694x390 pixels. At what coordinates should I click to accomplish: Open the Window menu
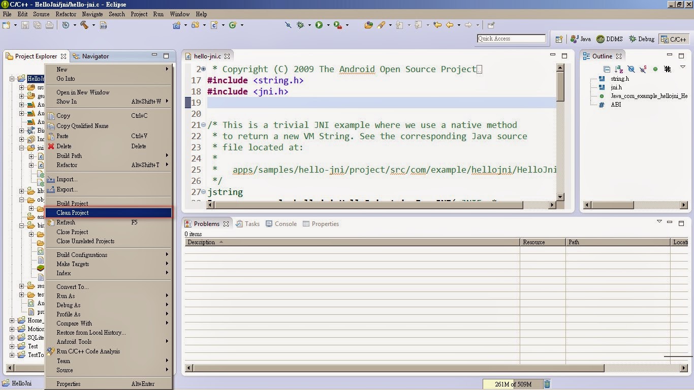[x=180, y=14]
